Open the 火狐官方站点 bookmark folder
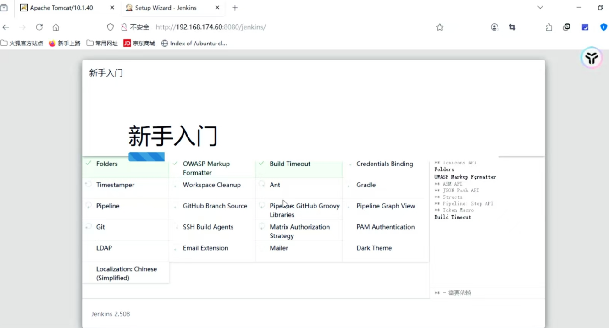The height and width of the screenshot is (328, 609). point(22,44)
